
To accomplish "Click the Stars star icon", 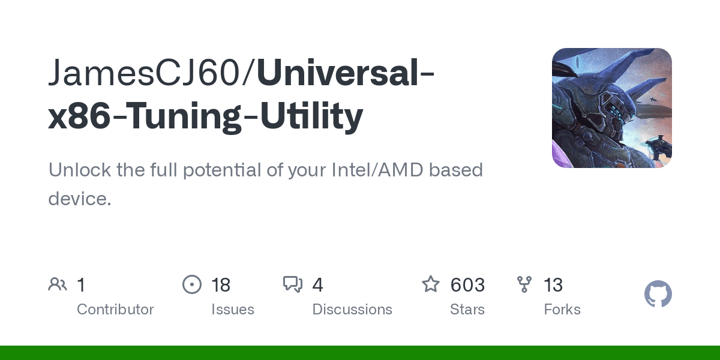I will 431,284.
